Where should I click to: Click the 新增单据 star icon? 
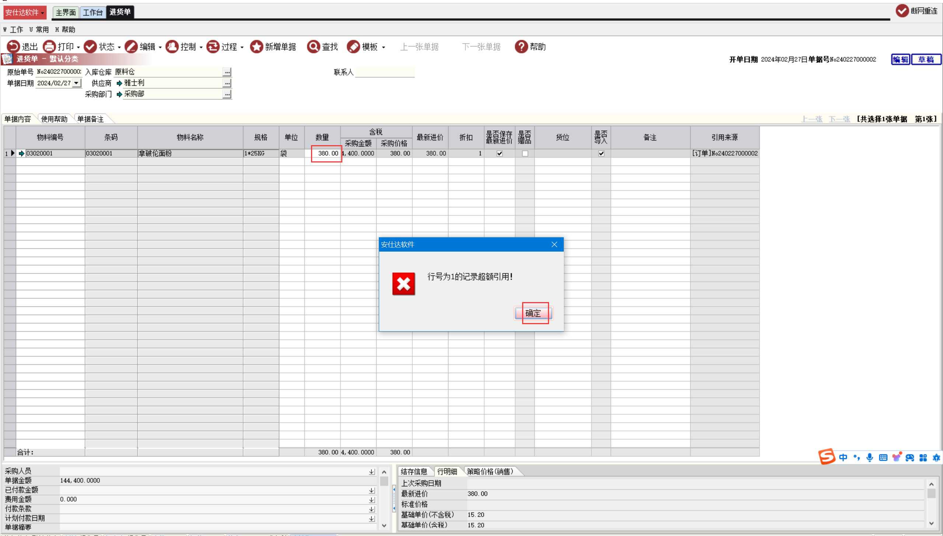click(256, 47)
